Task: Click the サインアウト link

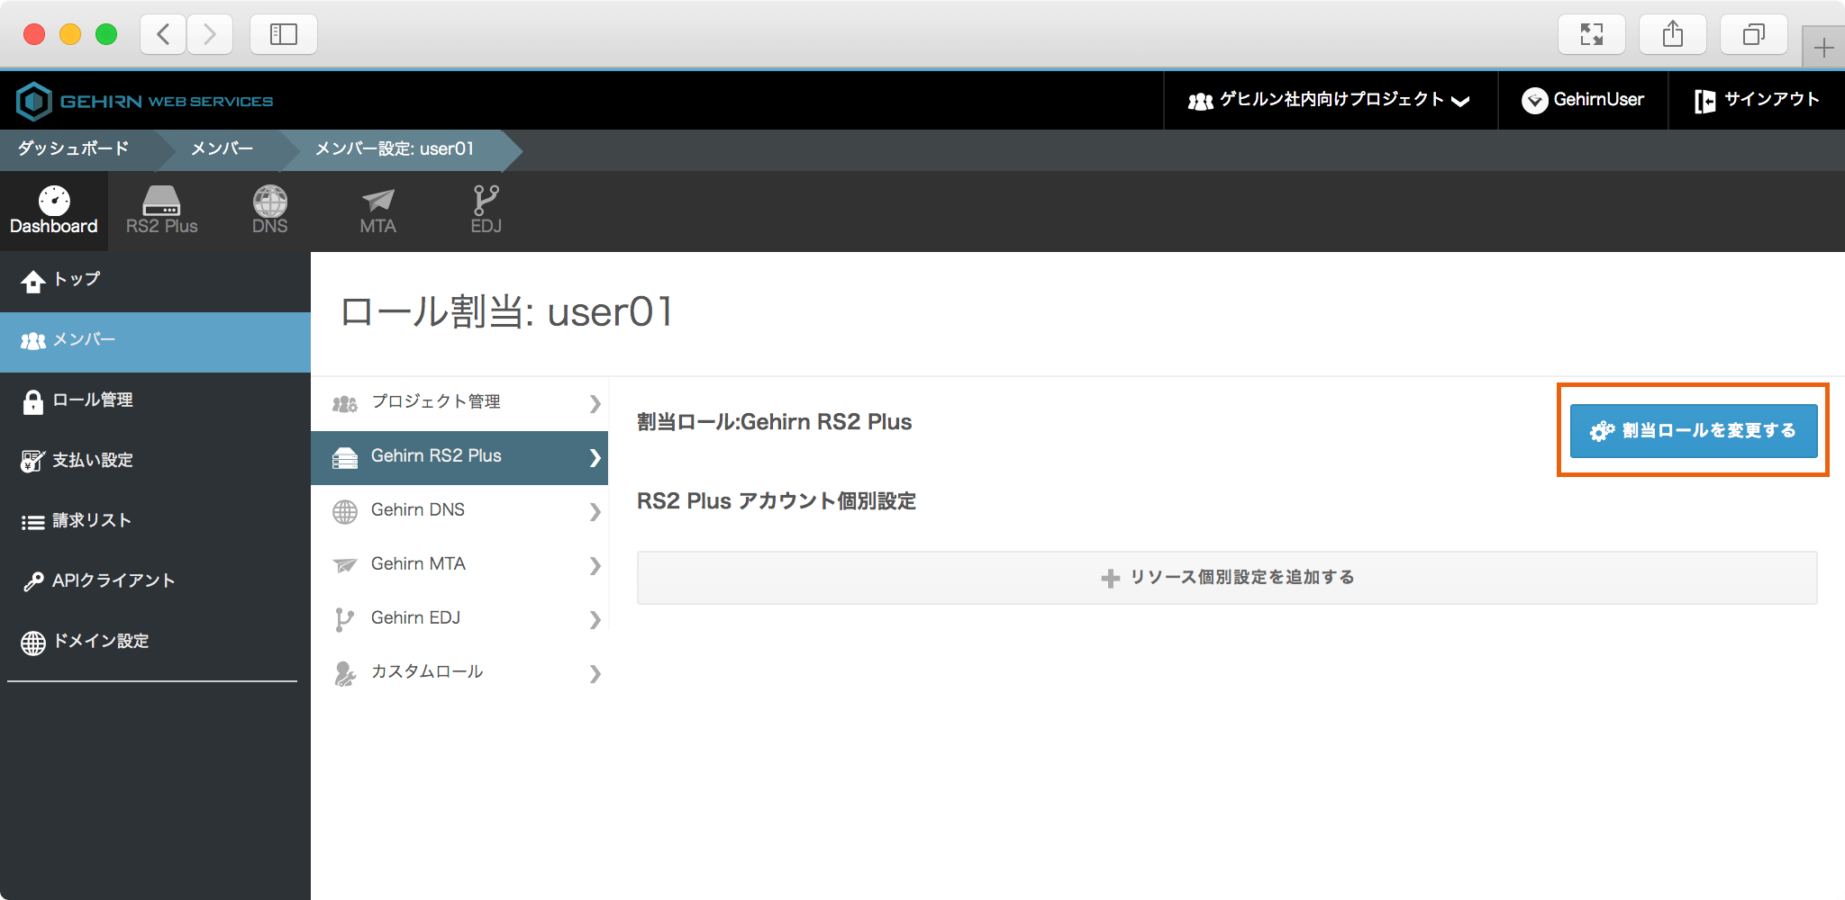Action: [1757, 100]
